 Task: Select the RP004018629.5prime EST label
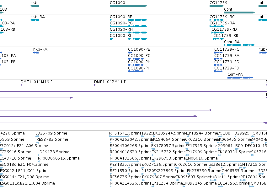click(131, 152)
